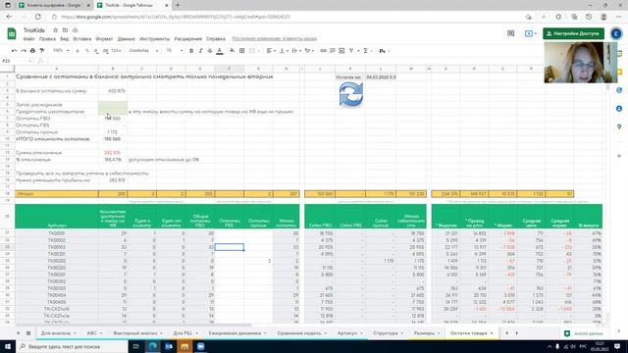Open the Google Sheets home icon

click(x=12, y=33)
